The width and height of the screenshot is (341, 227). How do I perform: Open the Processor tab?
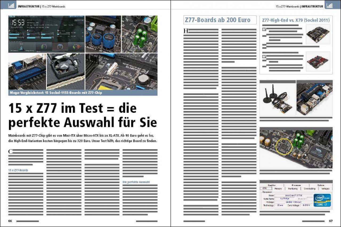(296, 185)
